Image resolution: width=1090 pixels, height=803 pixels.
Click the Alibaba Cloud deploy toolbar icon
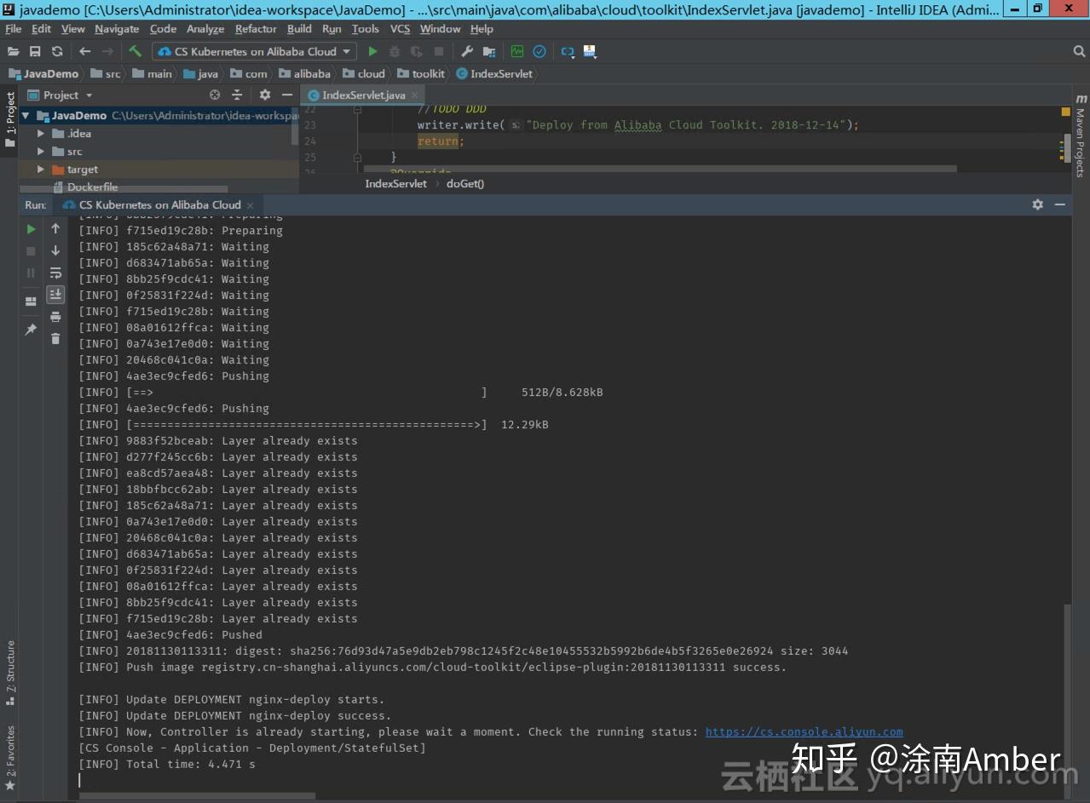[590, 51]
